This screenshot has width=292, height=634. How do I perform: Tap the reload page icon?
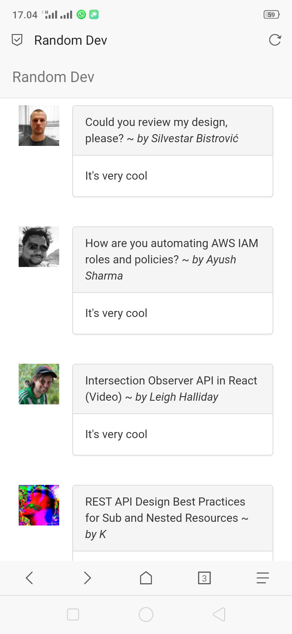(275, 40)
